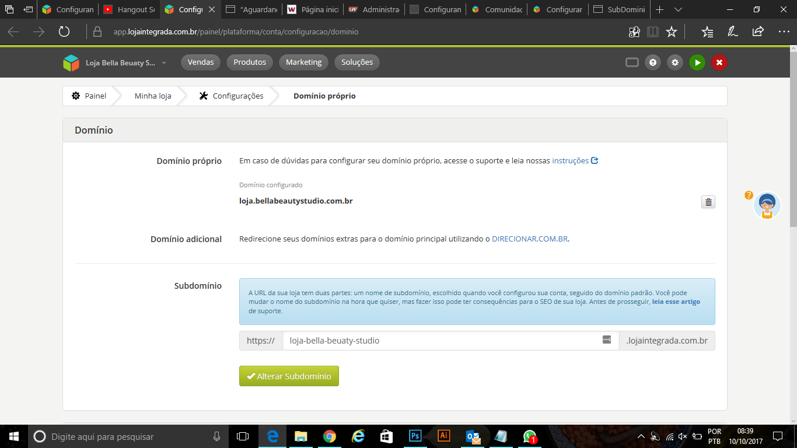The image size is (797, 448).
Task: Expand the Loja Bella Beuaty store dropdown
Action: [x=164, y=63]
